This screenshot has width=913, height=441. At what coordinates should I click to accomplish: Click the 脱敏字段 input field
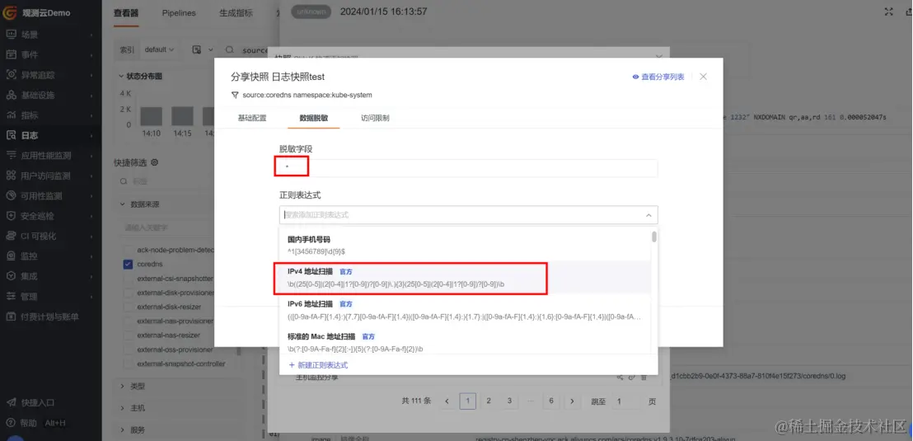[469, 168]
